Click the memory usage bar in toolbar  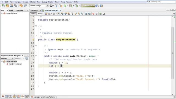(x=88, y=5)
